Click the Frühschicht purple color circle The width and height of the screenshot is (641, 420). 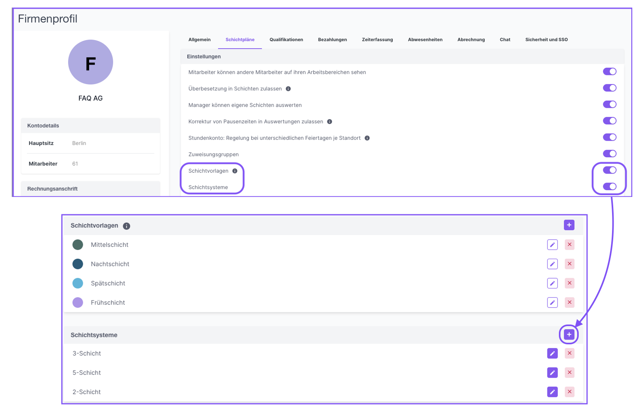[78, 303]
